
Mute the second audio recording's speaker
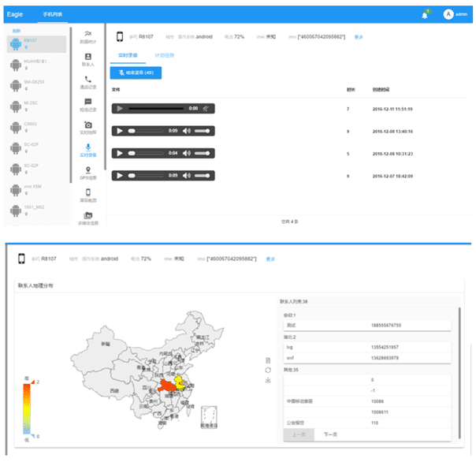click(x=187, y=130)
